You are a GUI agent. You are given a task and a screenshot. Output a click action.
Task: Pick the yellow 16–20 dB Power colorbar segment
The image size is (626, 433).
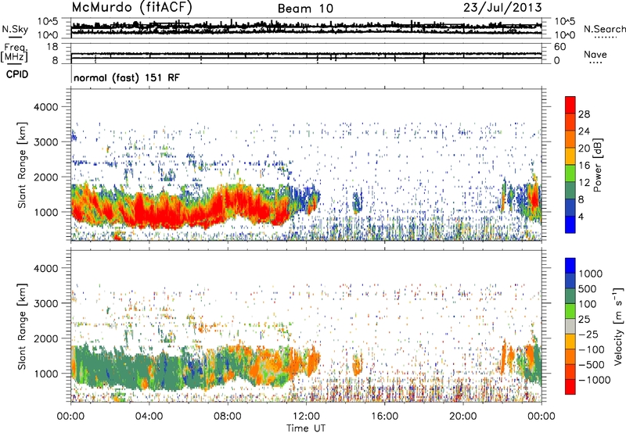point(570,156)
